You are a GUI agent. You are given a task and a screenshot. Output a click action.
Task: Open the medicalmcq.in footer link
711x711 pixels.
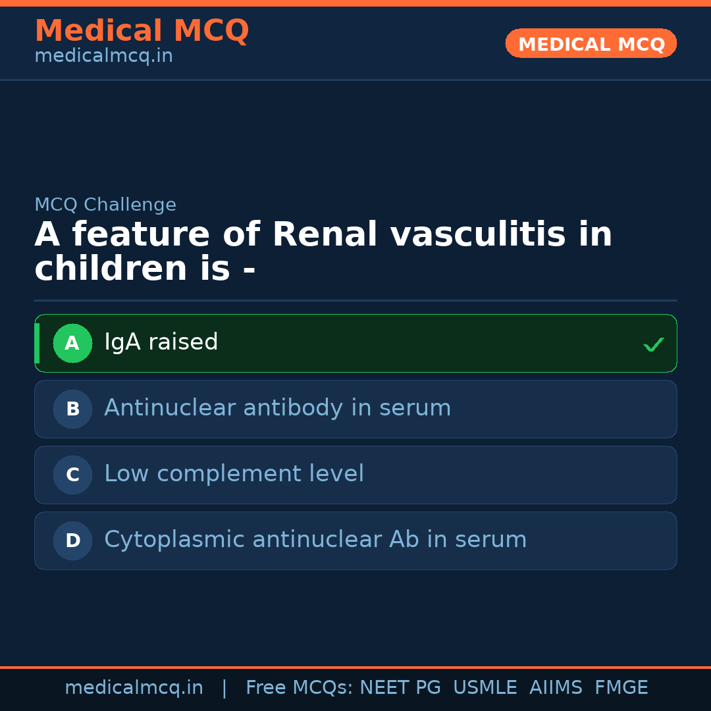coord(134,688)
